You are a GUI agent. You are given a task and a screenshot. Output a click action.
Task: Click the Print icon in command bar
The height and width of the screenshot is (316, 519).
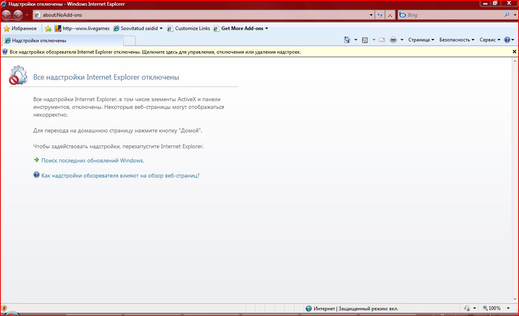point(393,40)
